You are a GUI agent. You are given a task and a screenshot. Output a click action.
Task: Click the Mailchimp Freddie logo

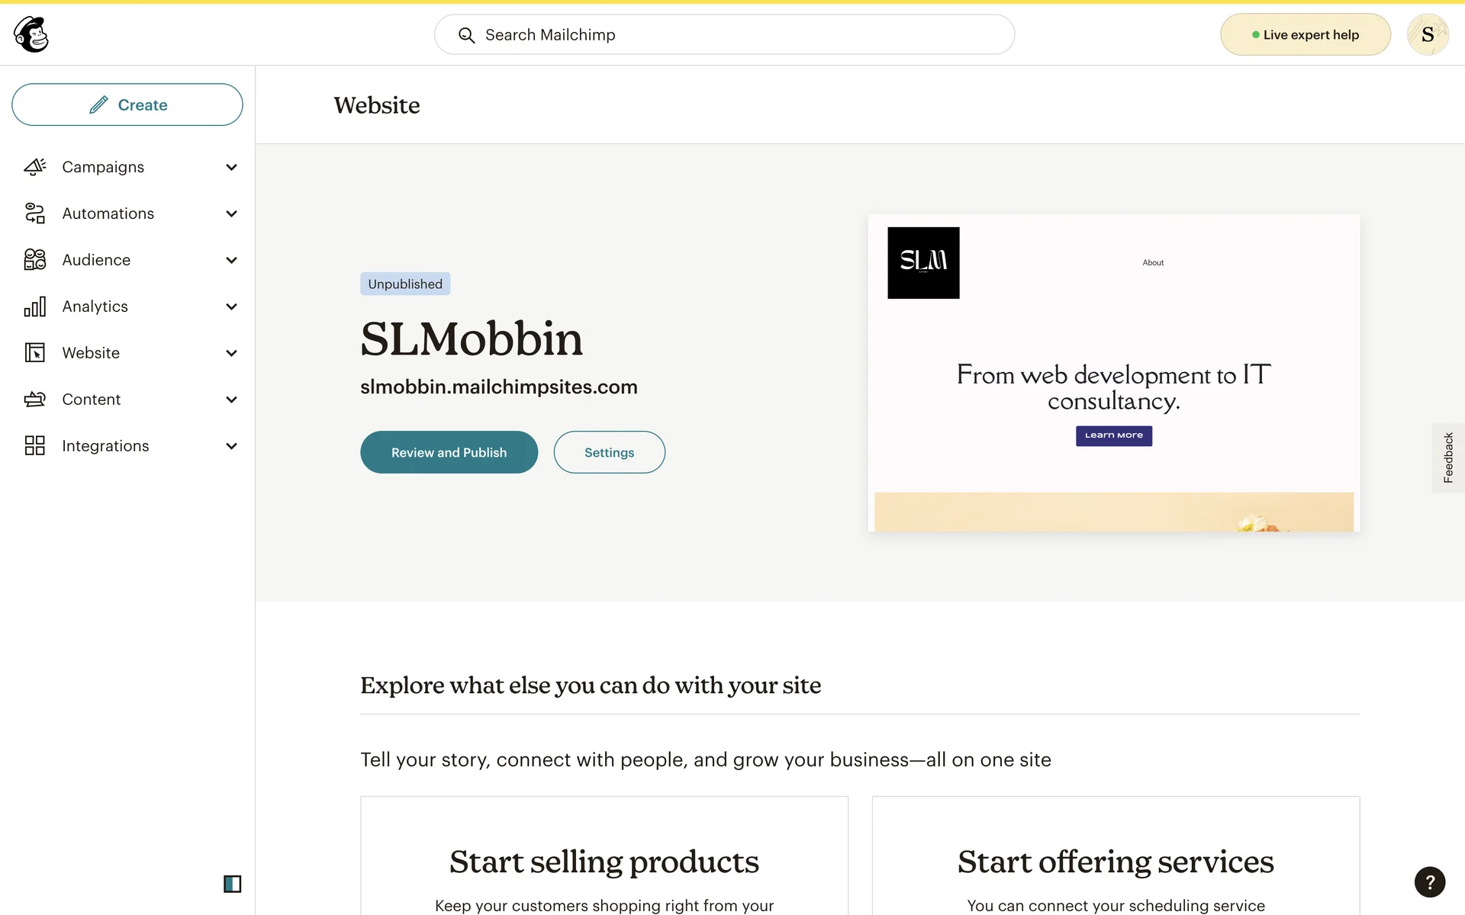point(31,34)
